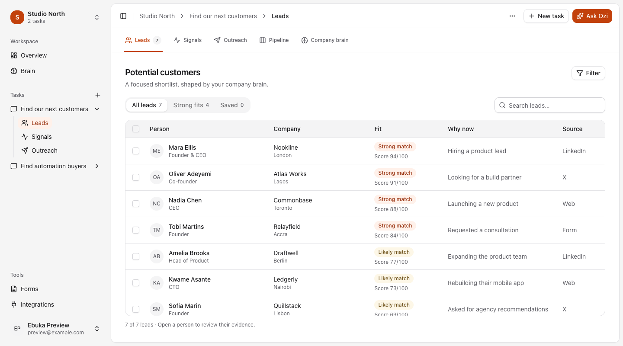
Task: Select Leads in the sidebar tree
Action: pos(35,123)
